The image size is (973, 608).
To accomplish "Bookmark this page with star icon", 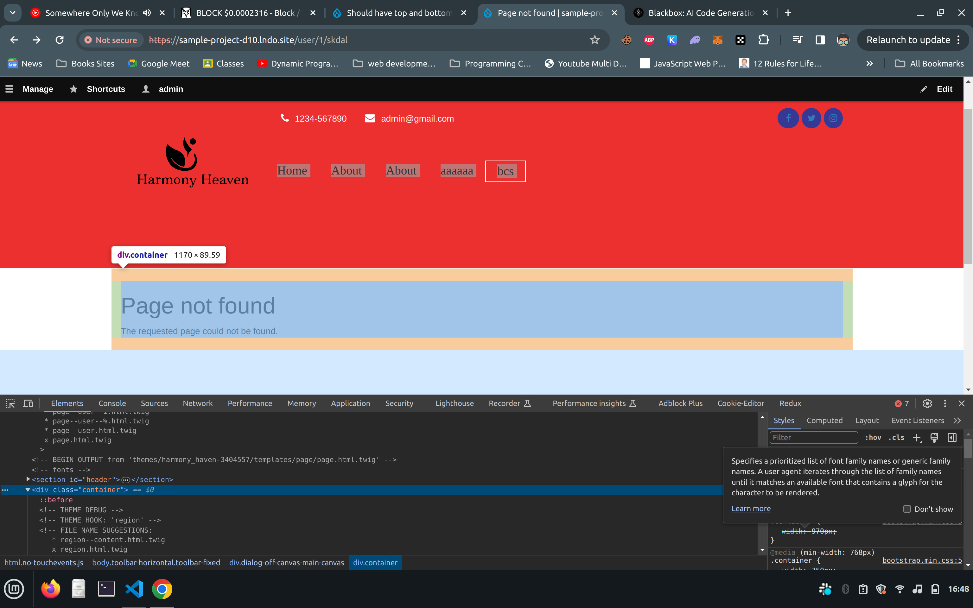I will 595,40.
